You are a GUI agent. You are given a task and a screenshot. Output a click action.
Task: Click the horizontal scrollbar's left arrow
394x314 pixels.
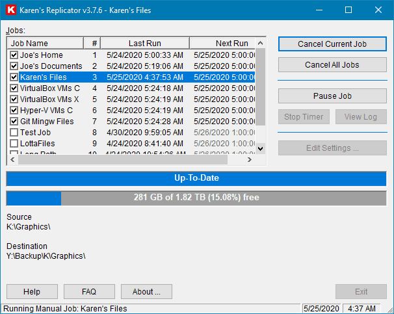12,159
